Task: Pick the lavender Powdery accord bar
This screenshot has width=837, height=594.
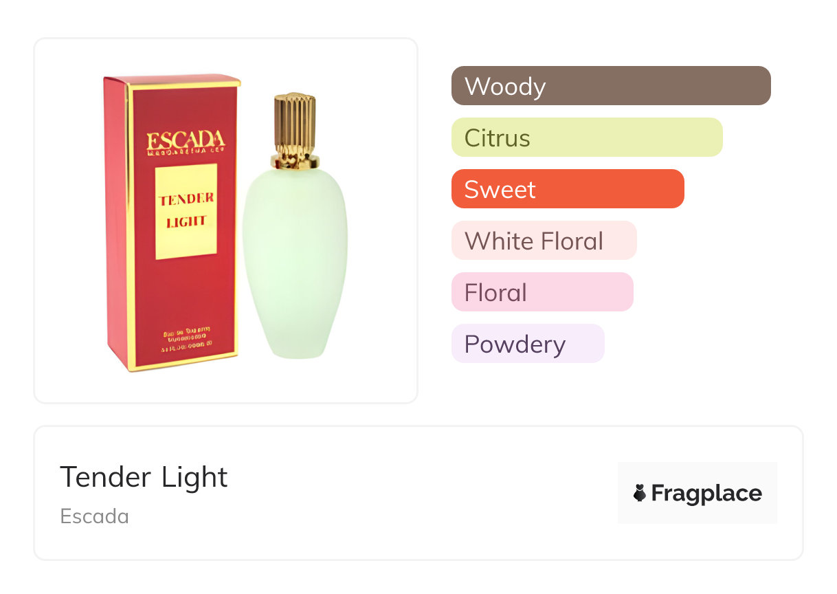Action: pos(527,344)
